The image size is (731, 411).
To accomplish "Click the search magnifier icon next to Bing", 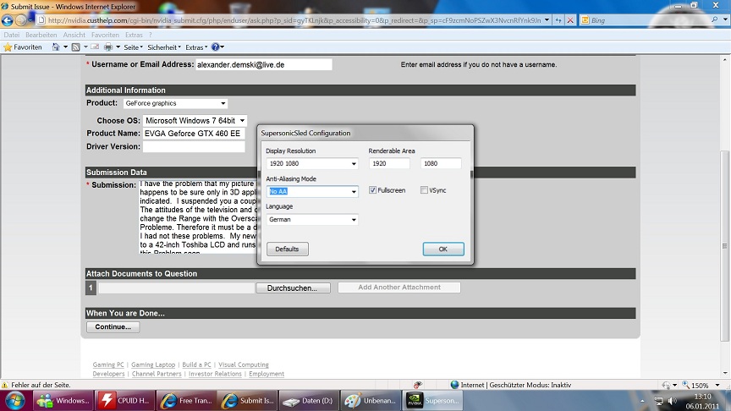I will (714, 20).
